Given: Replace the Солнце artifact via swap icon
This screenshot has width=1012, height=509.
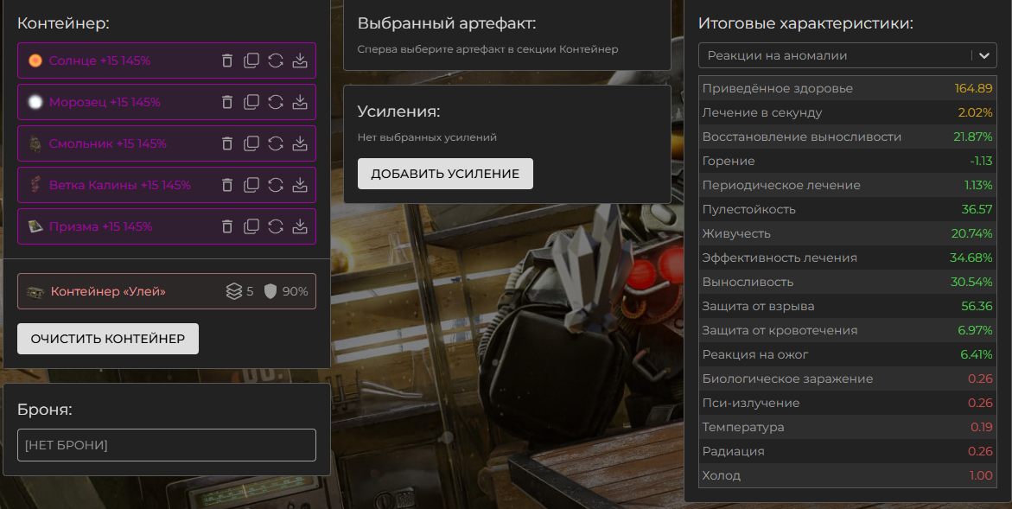Looking at the screenshot, I should point(276,60).
